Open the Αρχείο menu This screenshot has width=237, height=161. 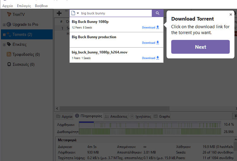tap(8, 6)
